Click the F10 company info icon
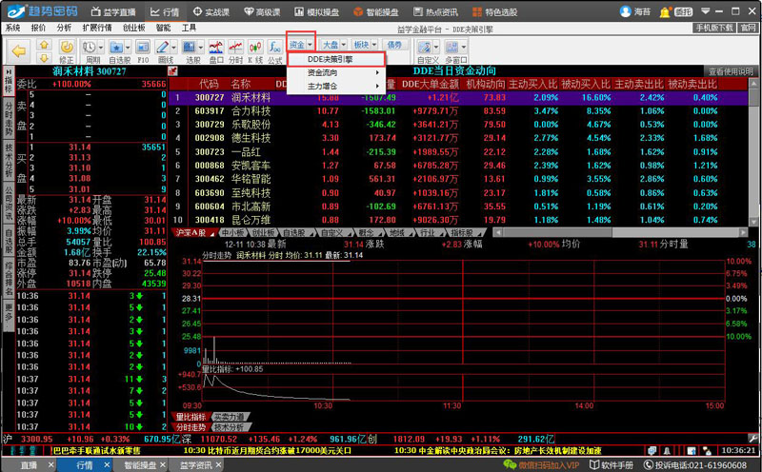762x472 pixels. pos(143,50)
